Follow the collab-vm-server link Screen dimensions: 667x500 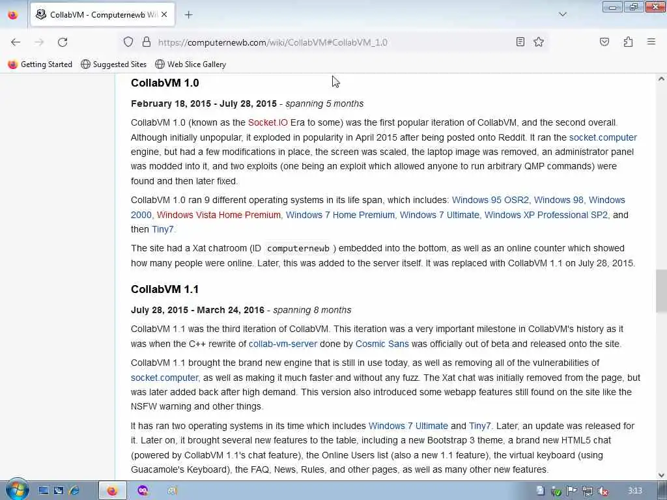pos(283,344)
